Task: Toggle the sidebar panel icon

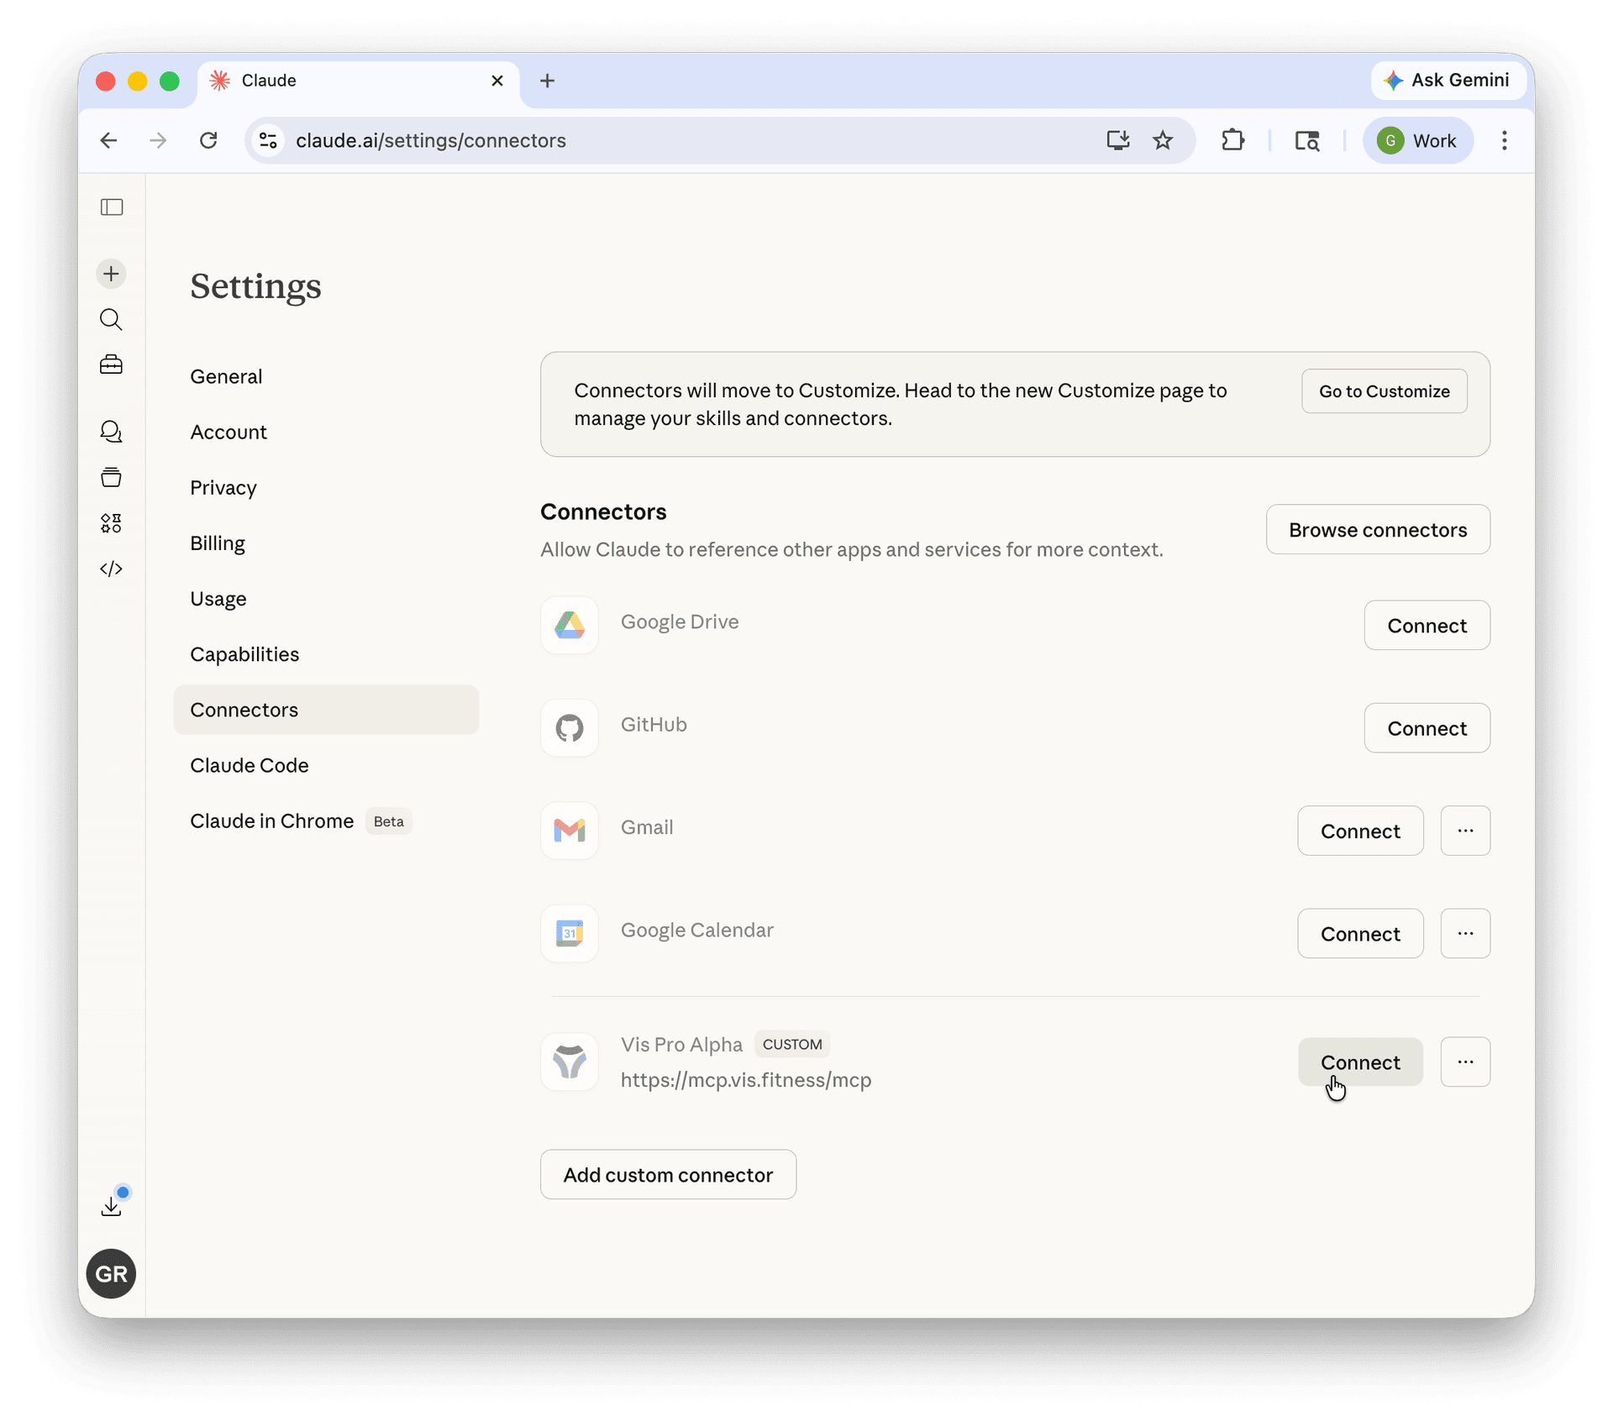Action: pyautogui.click(x=112, y=207)
